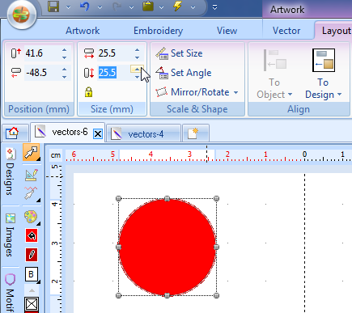Switch to the Embroidery ribbon tab

[x=159, y=31]
